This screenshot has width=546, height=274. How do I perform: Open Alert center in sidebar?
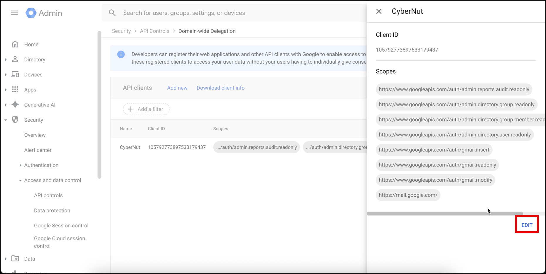(38, 150)
